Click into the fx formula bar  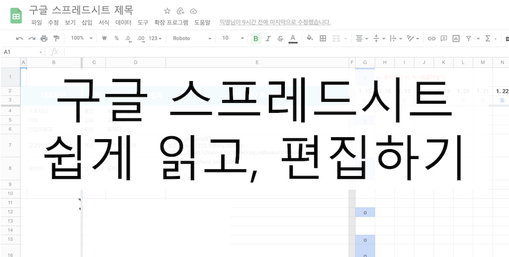[x=286, y=52]
